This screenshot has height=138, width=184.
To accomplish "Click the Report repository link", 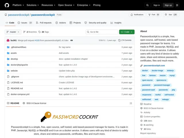I will [148, 133].
